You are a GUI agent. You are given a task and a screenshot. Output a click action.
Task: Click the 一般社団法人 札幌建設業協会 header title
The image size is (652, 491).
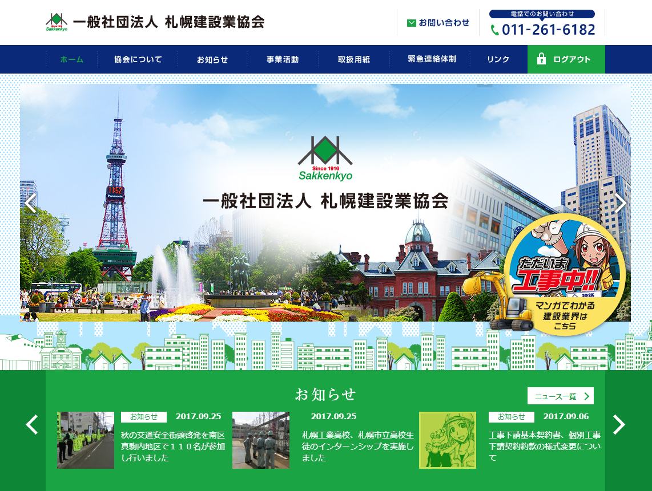(169, 22)
